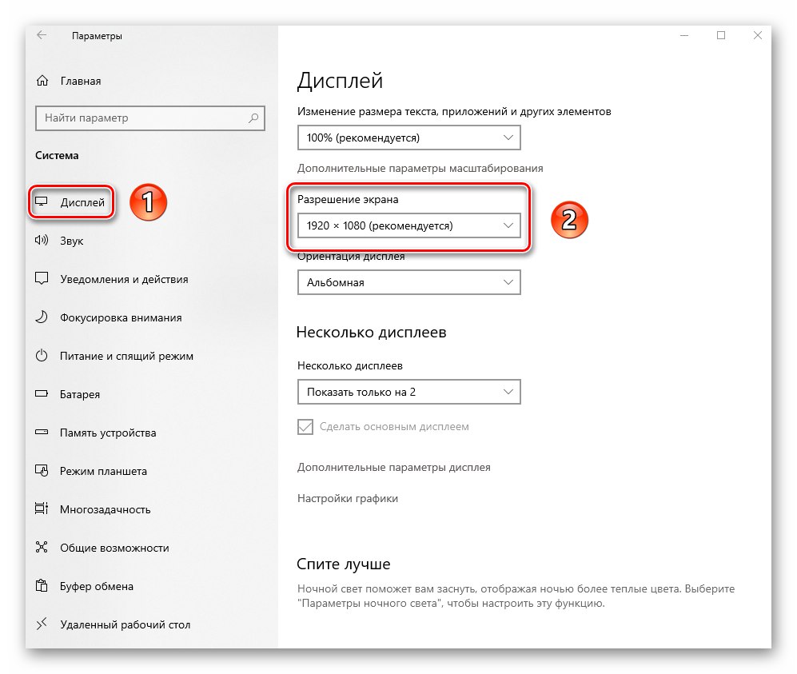Screen dimensions: 797x674
Task: Click the Настройки графики link
Action: pyautogui.click(x=349, y=497)
